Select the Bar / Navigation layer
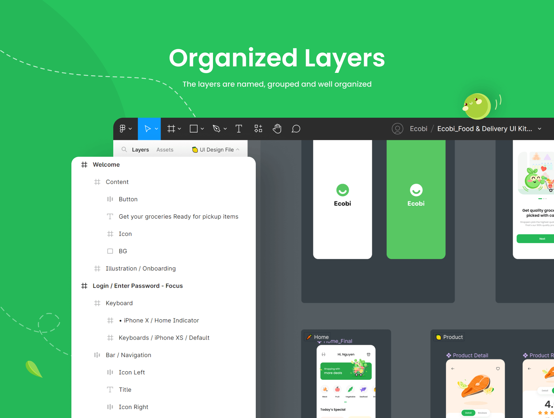The image size is (554, 418). point(128,355)
